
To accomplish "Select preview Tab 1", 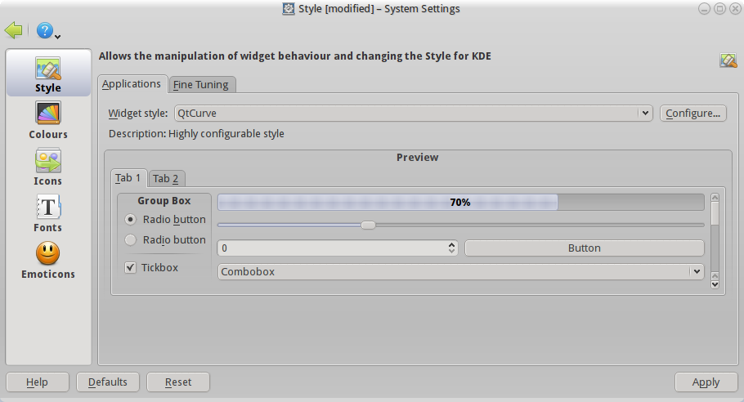I will coord(128,178).
